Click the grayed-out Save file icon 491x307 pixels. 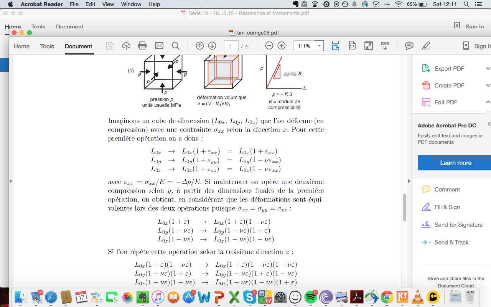110,46
